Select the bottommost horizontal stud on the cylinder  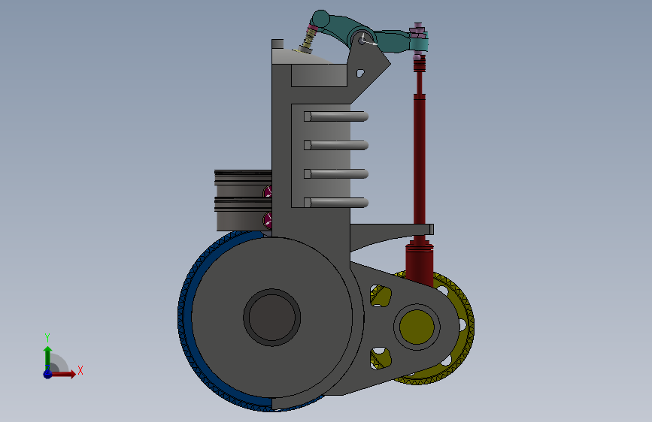point(336,202)
